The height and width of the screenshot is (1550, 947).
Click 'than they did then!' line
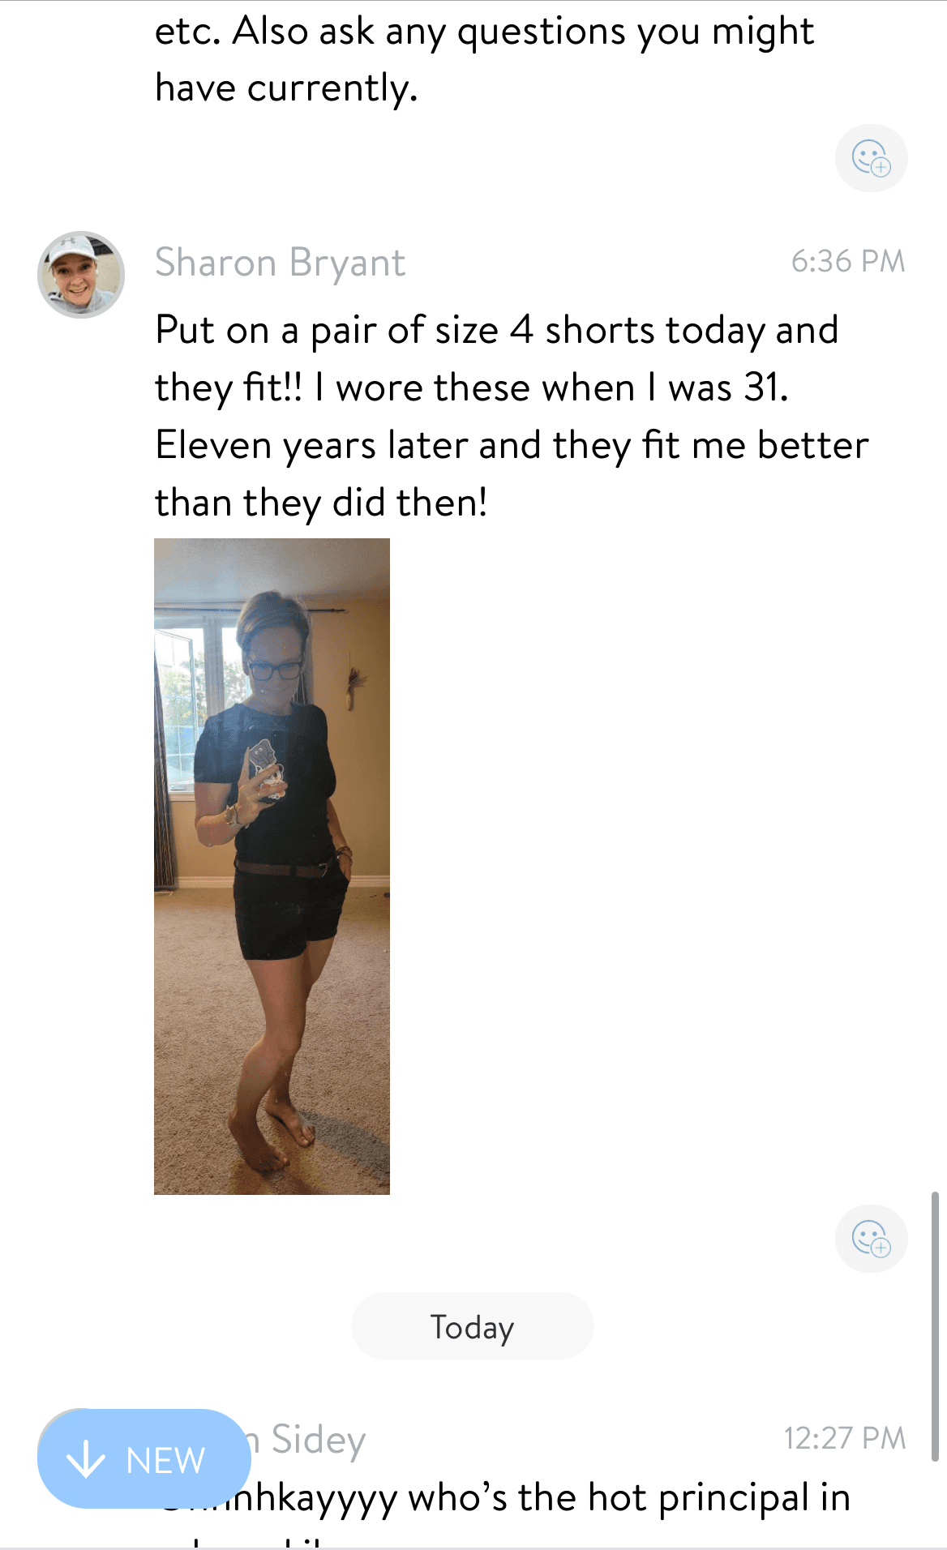pos(321,503)
